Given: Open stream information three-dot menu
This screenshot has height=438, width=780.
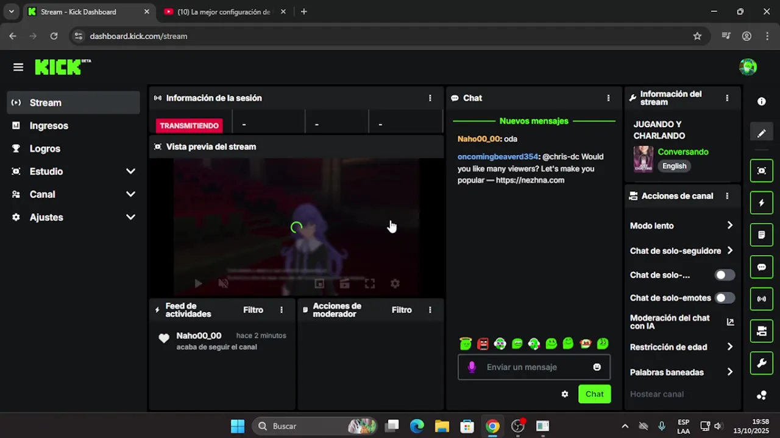Looking at the screenshot, I should pos(727,98).
